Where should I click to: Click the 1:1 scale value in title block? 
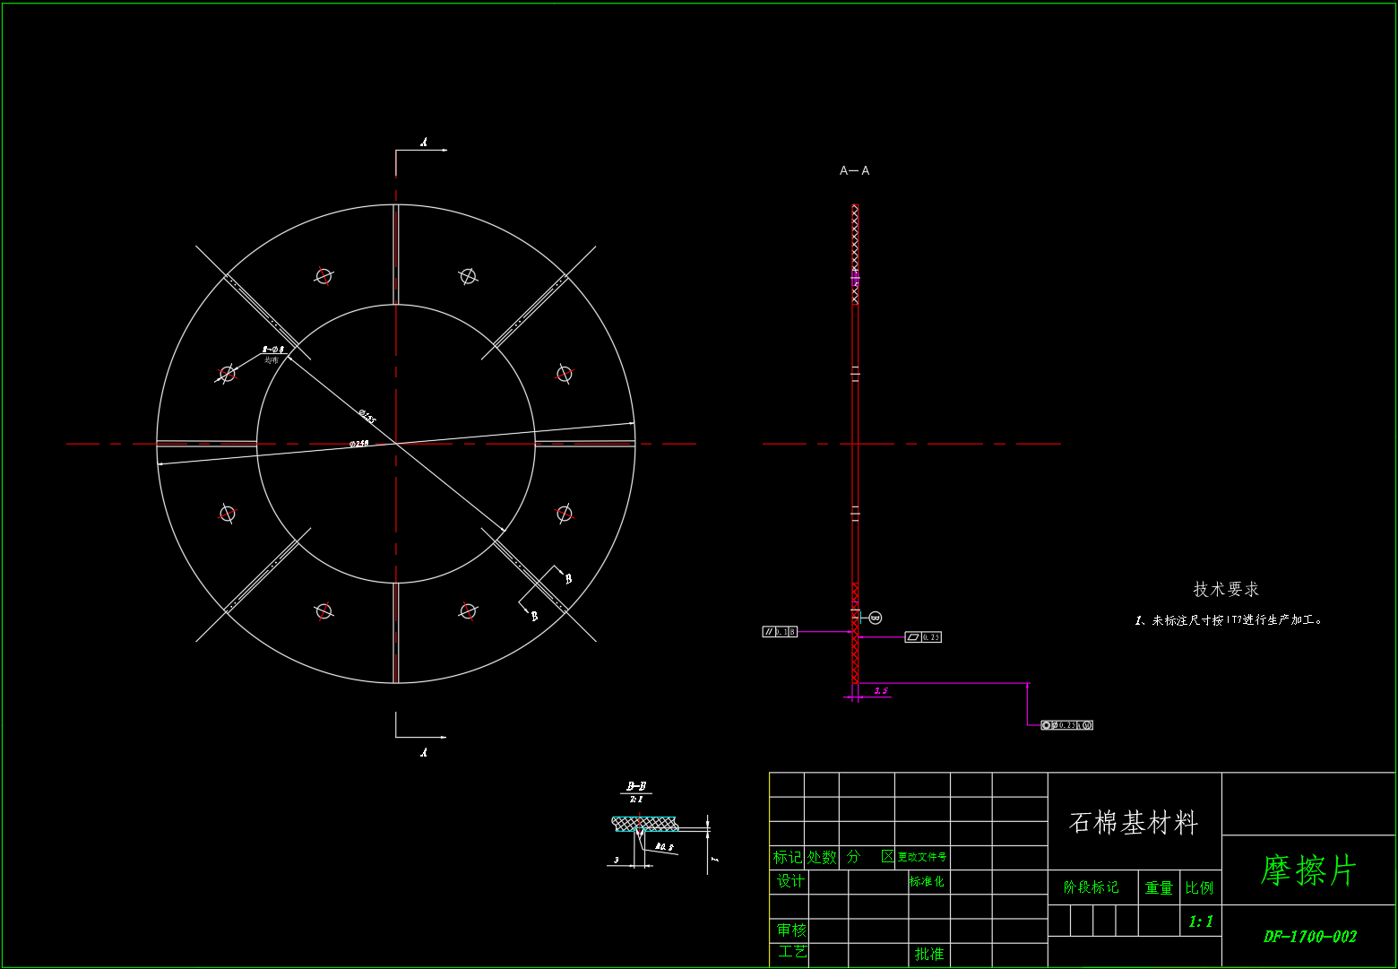pyautogui.click(x=1201, y=921)
